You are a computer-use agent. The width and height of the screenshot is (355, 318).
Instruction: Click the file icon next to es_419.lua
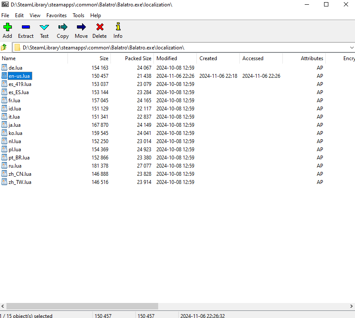point(4,84)
